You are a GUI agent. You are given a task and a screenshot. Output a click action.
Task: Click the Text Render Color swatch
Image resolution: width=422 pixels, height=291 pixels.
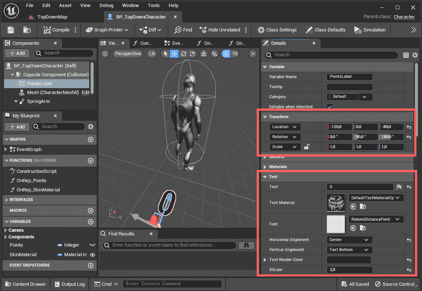point(349,260)
